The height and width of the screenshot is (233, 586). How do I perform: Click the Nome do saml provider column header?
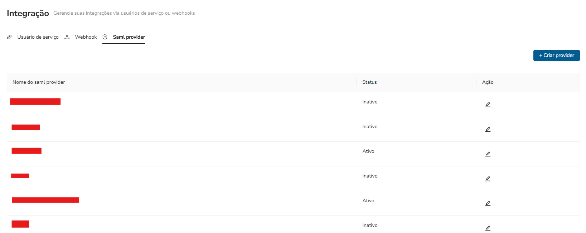point(39,82)
